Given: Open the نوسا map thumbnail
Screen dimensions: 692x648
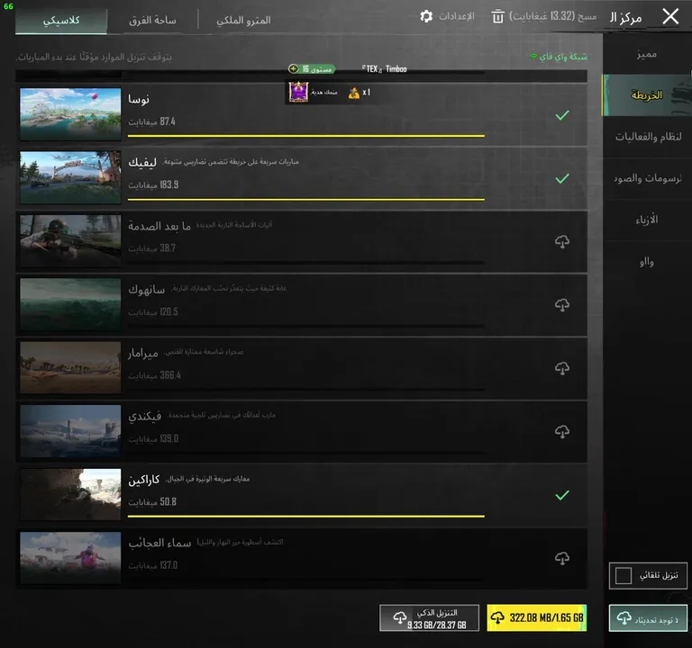Looking at the screenshot, I should 70,114.
